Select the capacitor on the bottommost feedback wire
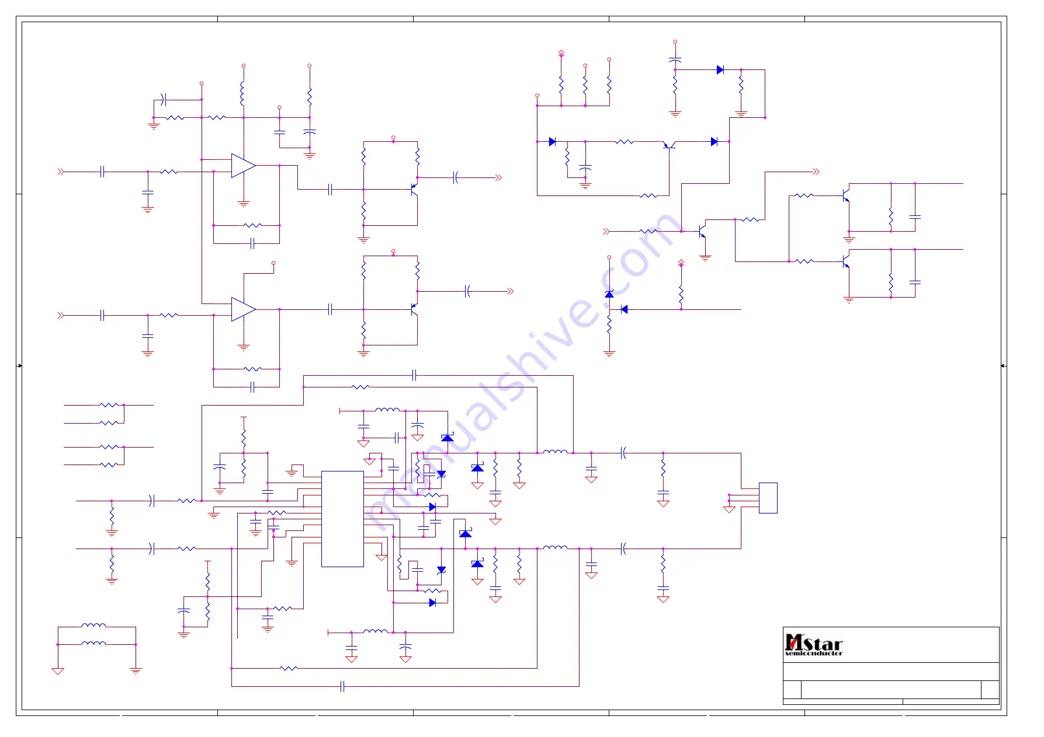The height and width of the screenshot is (737, 1044). click(342, 686)
